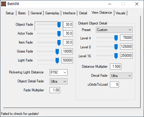Open the Visuals tab
144x117 pixels.
pos(120,13)
